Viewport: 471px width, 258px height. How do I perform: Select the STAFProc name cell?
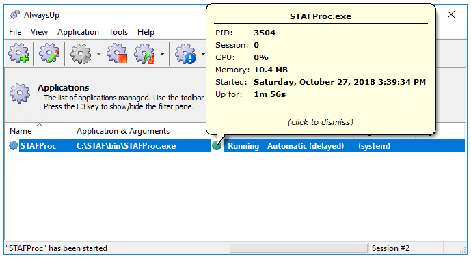(x=38, y=146)
